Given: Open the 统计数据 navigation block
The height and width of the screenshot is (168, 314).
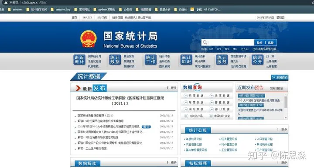Looking at the screenshot, I should pyautogui.click(x=115, y=59).
